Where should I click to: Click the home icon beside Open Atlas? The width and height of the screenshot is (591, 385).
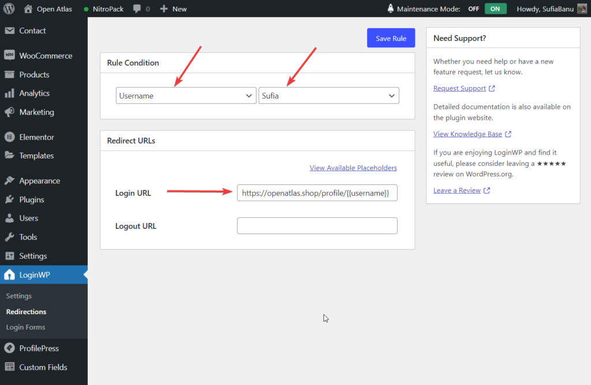click(28, 9)
